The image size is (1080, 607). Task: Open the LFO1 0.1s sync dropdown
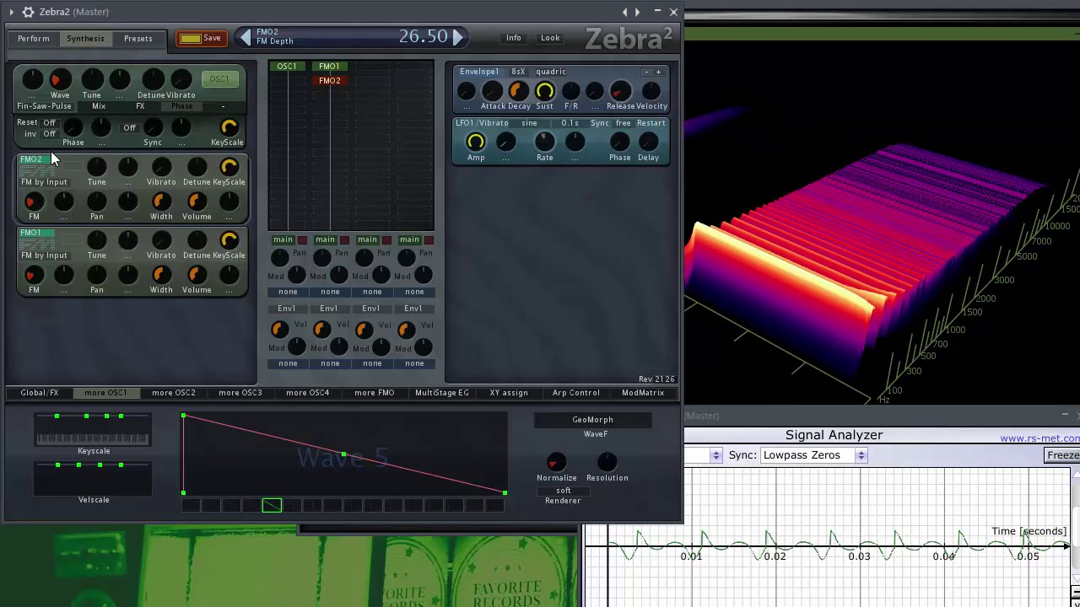(570, 123)
